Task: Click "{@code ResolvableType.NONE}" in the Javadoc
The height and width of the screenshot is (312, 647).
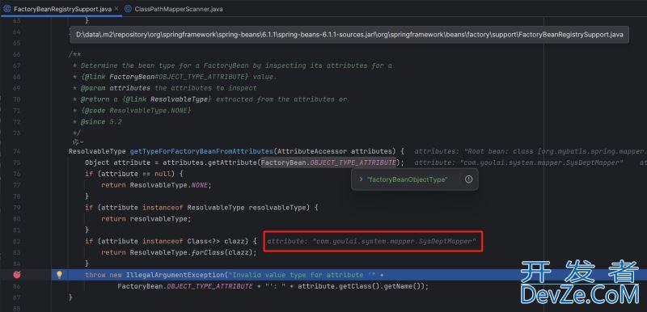Action: (x=136, y=111)
